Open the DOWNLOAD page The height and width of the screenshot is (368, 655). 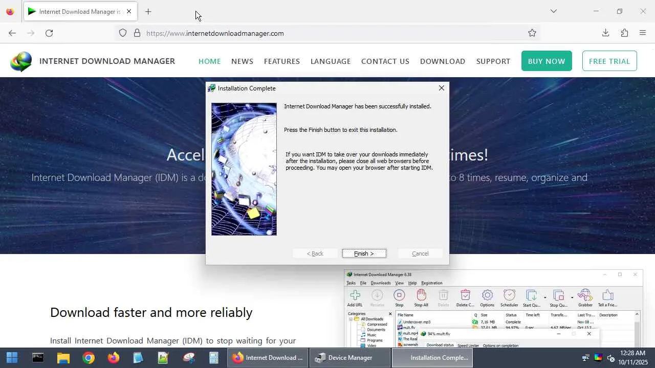tap(443, 61)
